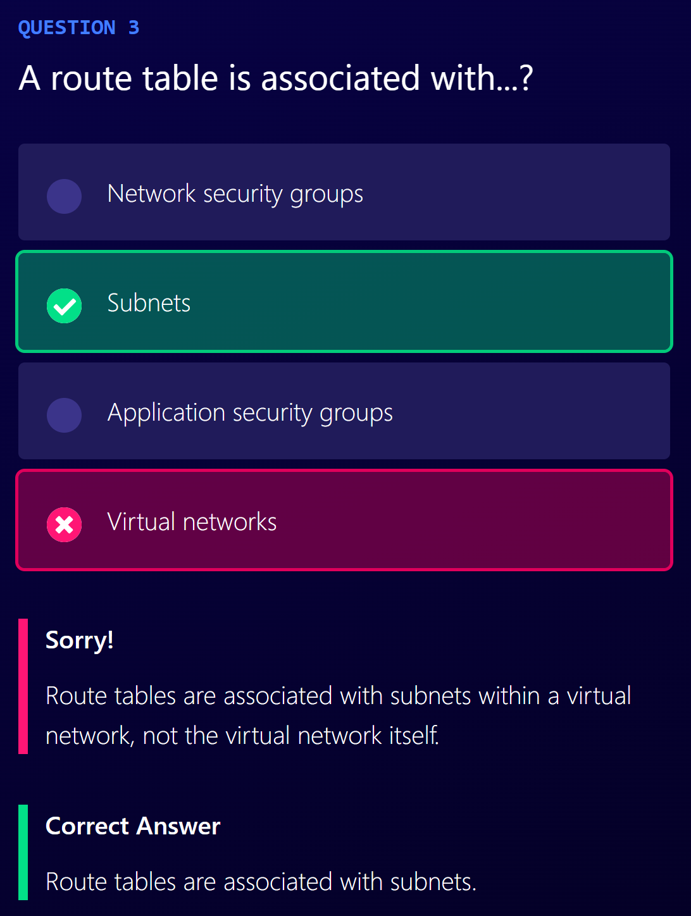Click the Subnets option label text
Image resolution: width=691 pixels, height=916 pixels.
149,303
